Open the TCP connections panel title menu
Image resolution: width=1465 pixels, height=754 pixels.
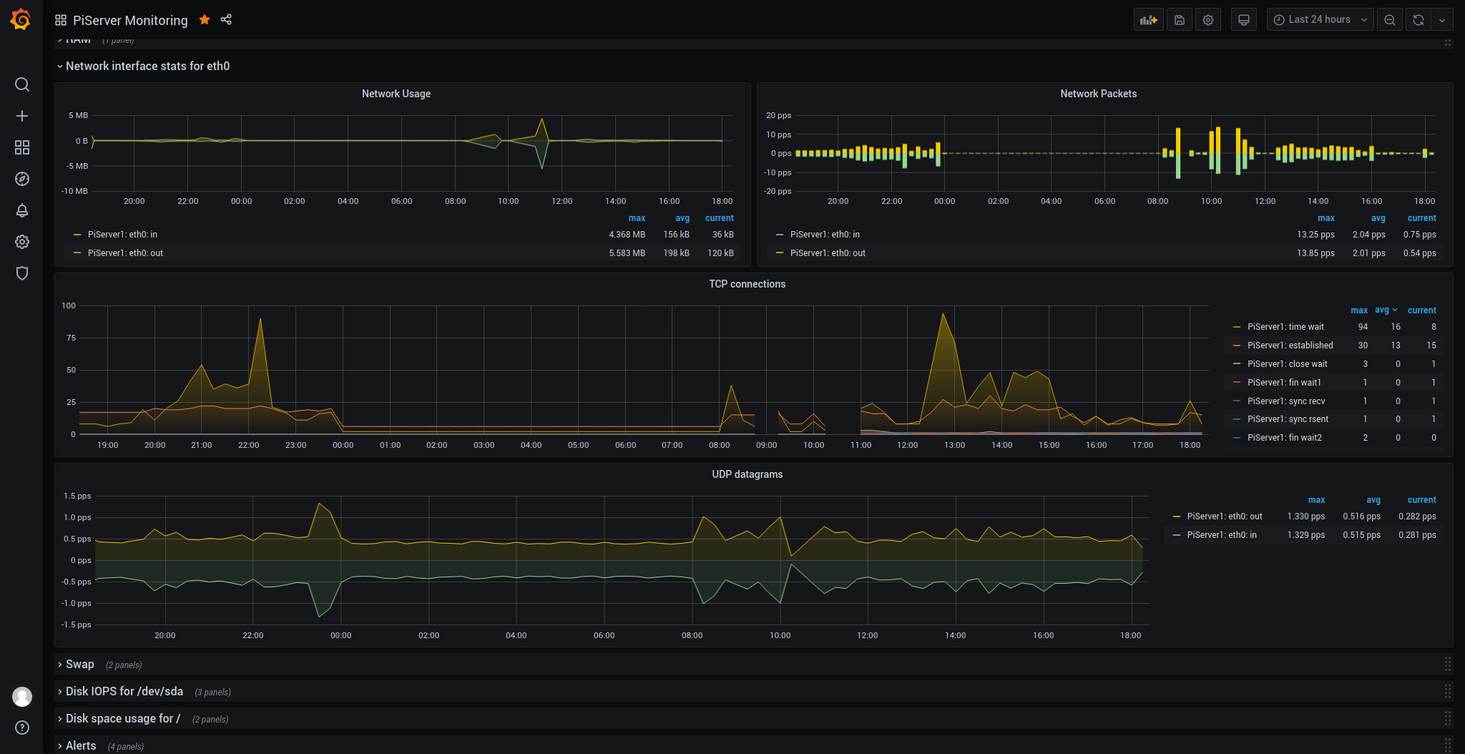pyautogui.click(x=747, y=284)
